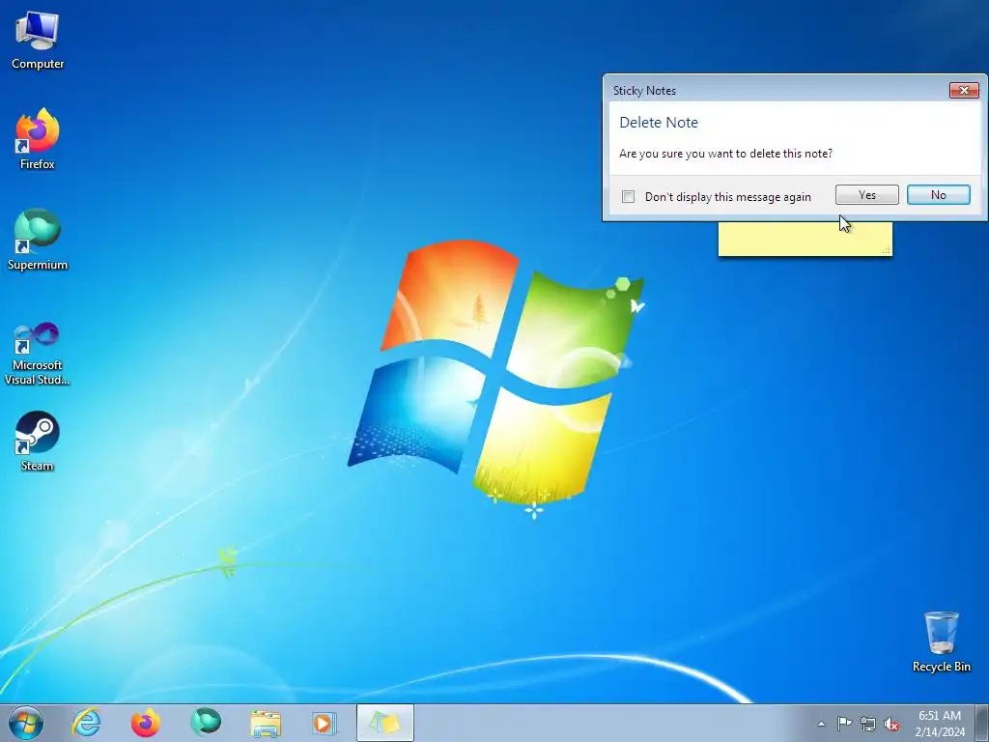
Task: Open Windows Explorer from the taskbar
Action: [x=266, y=723]
